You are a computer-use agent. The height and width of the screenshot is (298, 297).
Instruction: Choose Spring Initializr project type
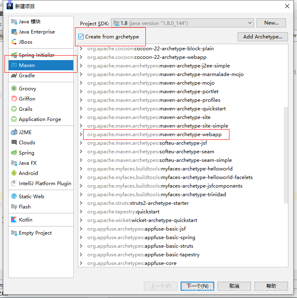(41, 55)
